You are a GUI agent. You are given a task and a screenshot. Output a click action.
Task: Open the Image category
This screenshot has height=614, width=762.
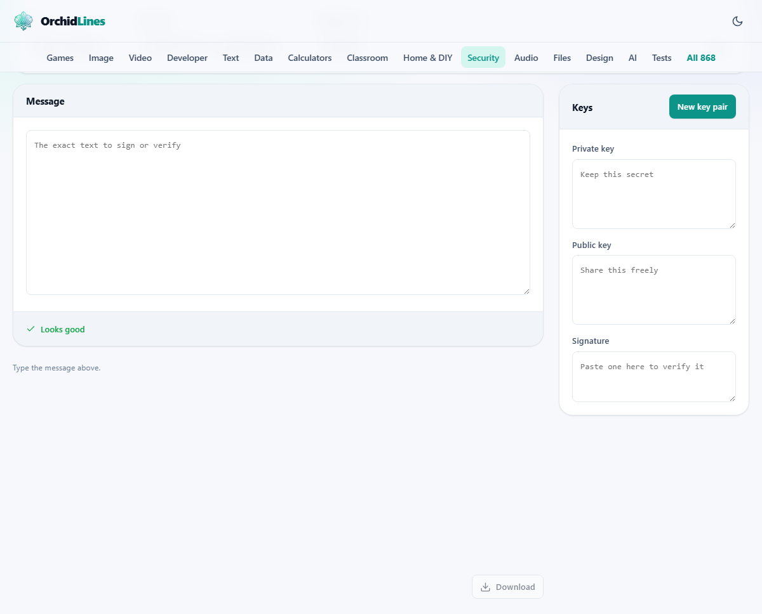[101, 58]
